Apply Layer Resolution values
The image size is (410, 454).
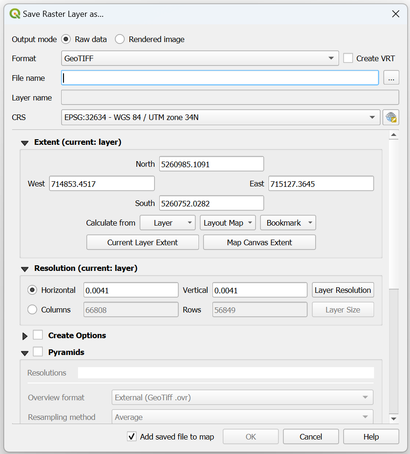343,290
